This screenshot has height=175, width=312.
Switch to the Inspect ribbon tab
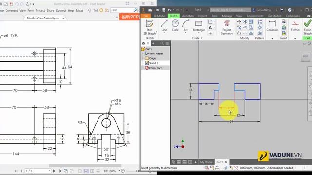click(202, 16)
